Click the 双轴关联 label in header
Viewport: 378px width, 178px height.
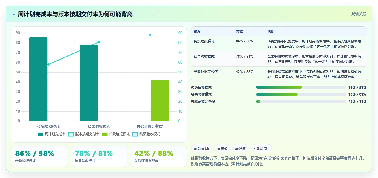359,14
